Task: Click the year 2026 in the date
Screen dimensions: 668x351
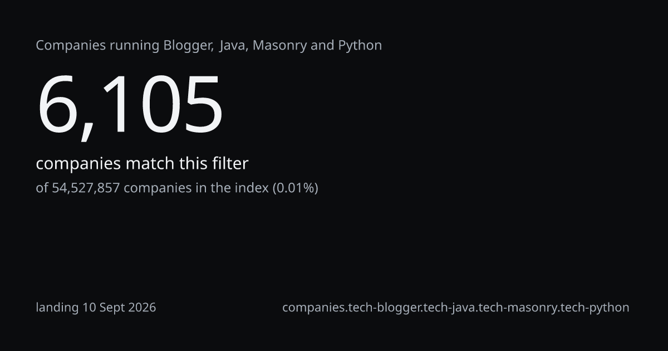Action: coord(141,307)
